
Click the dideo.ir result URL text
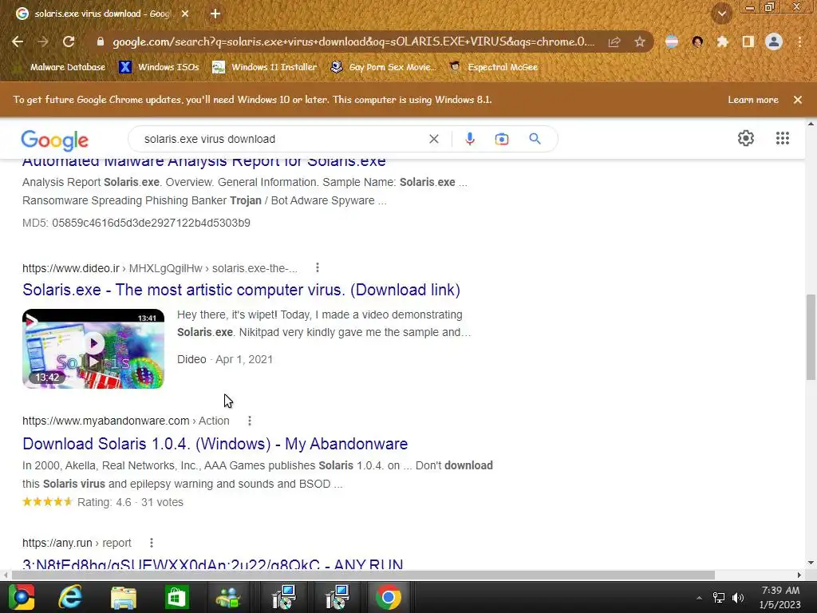[x=160, y=268]
